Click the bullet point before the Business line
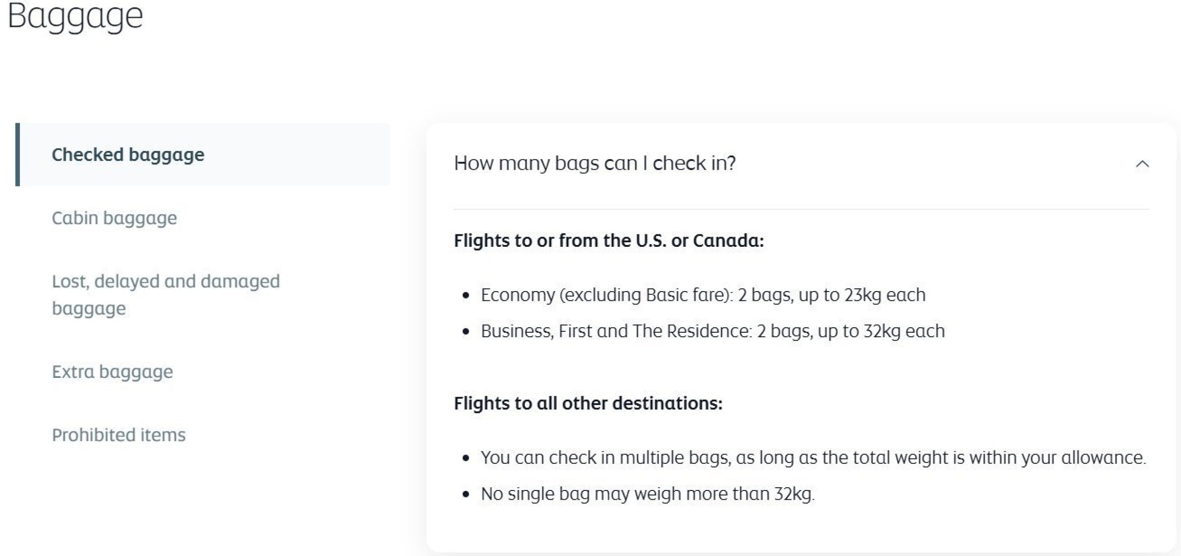 (466, 331)
